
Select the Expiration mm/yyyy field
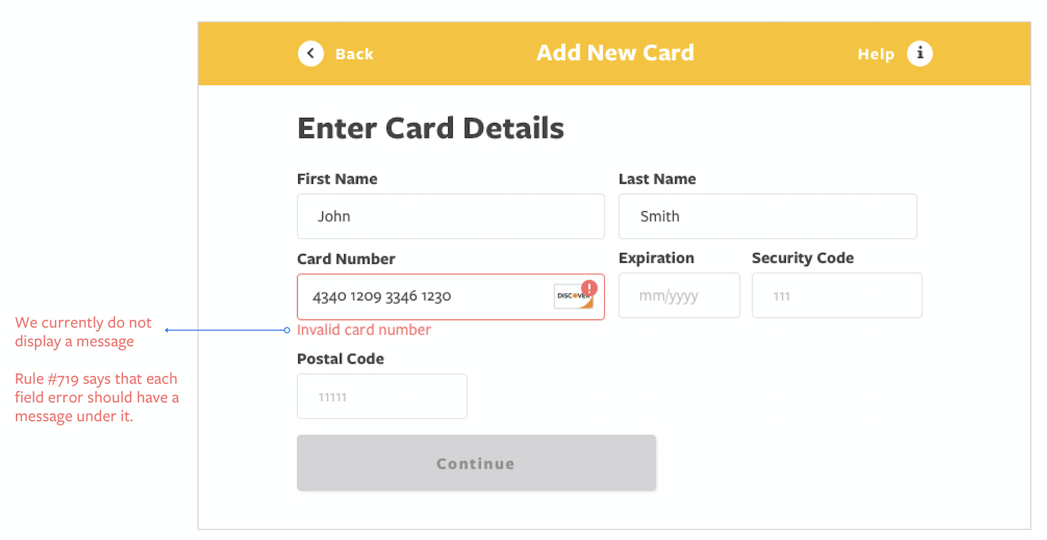point(679,296)
